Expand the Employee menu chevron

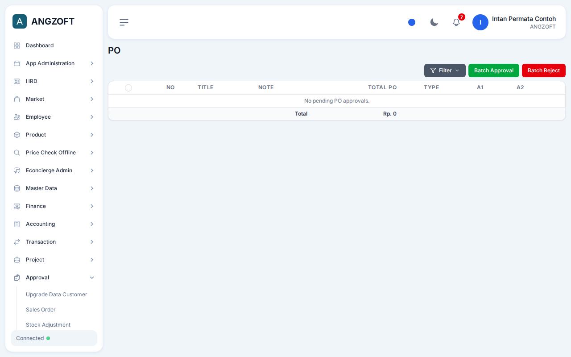(x=92, y=117)
